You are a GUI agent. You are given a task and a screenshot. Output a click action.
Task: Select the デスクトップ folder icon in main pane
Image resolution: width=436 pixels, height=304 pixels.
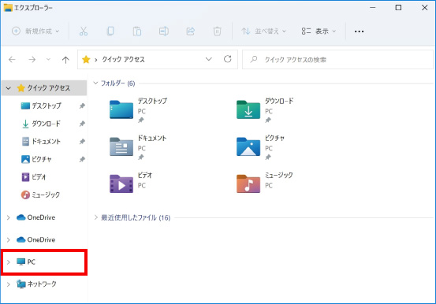(121, 109)
